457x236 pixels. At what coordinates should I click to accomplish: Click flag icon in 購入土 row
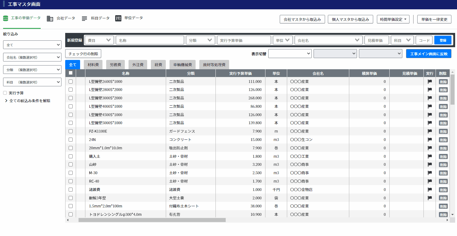click(x=430, y=157)
